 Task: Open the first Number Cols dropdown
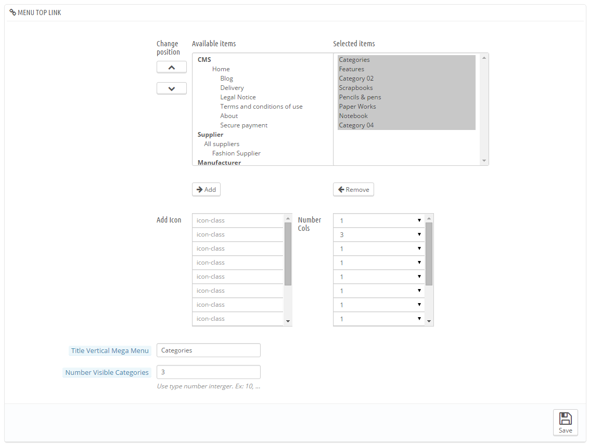coord(379,220)
